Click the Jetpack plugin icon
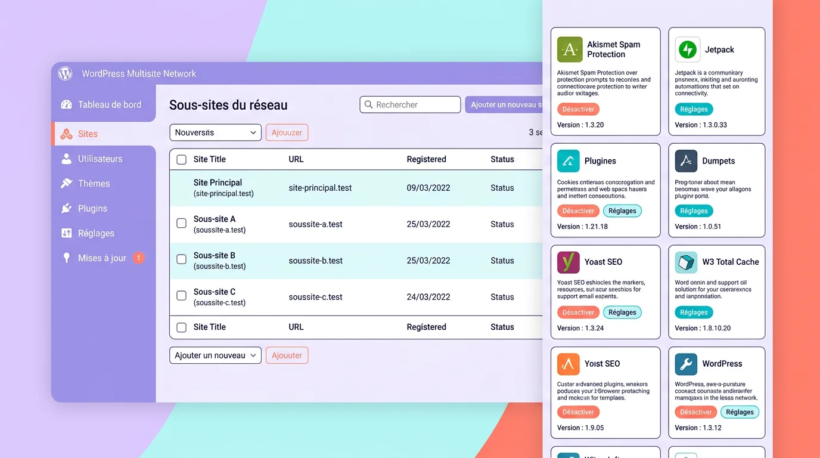 point(687,49)
